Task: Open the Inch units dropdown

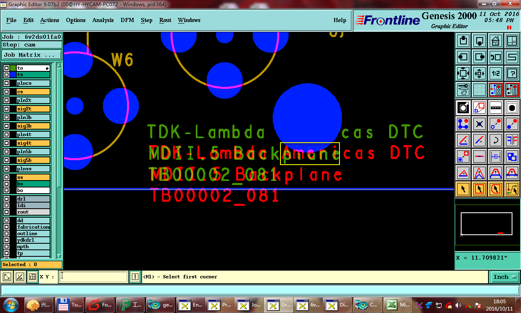Action: [x=505, y=277]
